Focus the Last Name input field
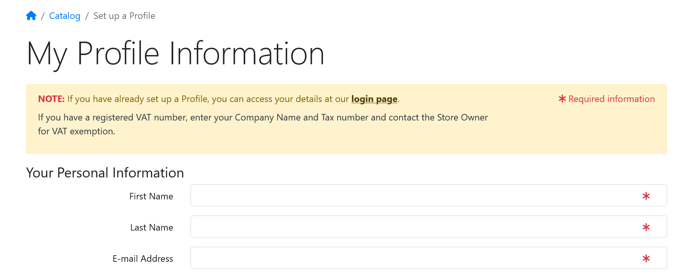The image size is (686, 276). (x=428, y=227)
